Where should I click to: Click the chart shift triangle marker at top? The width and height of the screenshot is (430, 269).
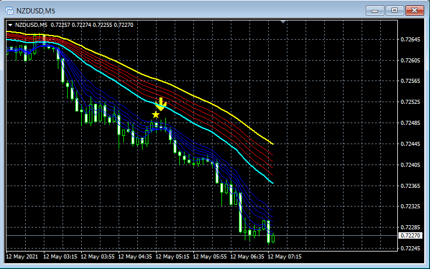point(283,22)
